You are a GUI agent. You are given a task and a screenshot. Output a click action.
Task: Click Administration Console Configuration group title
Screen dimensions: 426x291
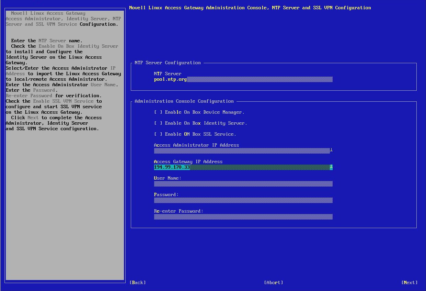(184, 101)
